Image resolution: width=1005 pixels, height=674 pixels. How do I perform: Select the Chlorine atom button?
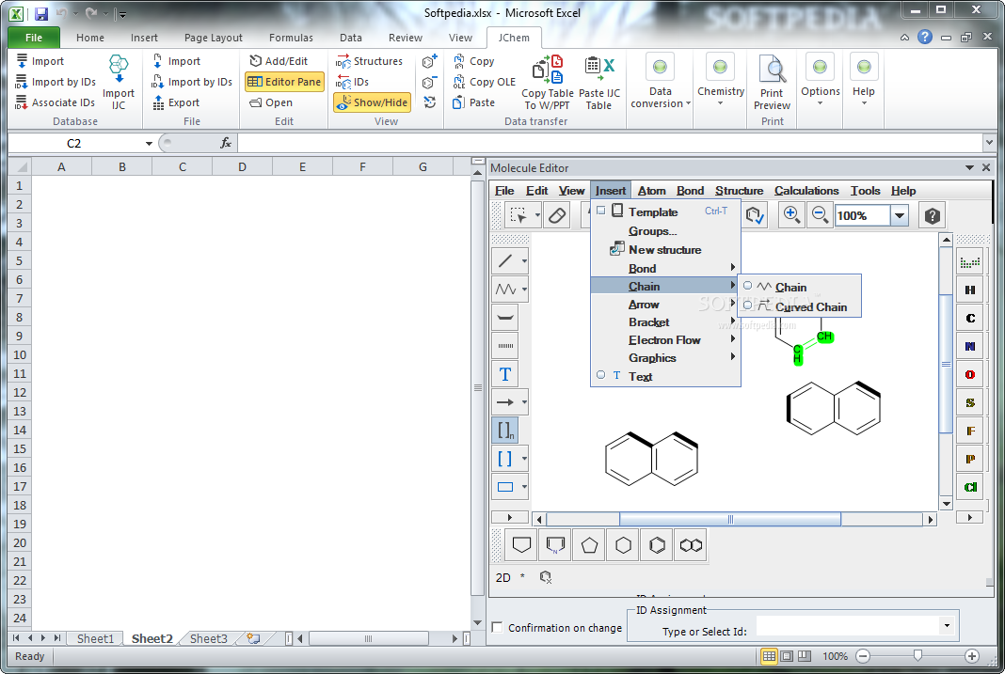click(970, 487)
